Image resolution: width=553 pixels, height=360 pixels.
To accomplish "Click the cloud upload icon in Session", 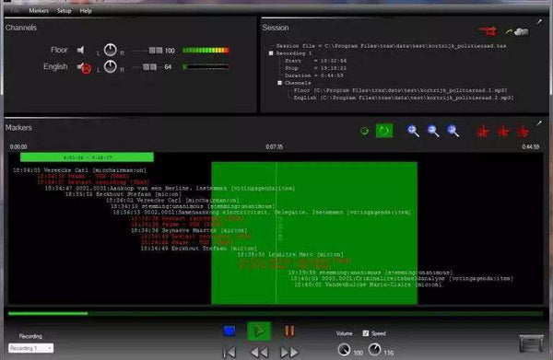I will pos(517,31).
